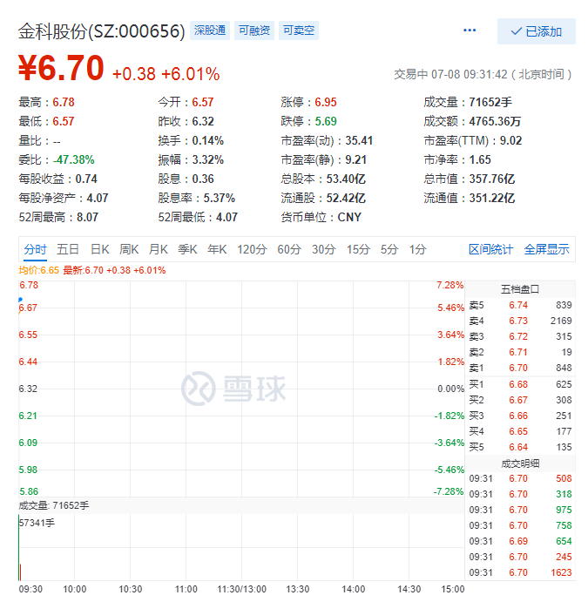Click the 流通值 value 351.22亿

coord(492,198)
